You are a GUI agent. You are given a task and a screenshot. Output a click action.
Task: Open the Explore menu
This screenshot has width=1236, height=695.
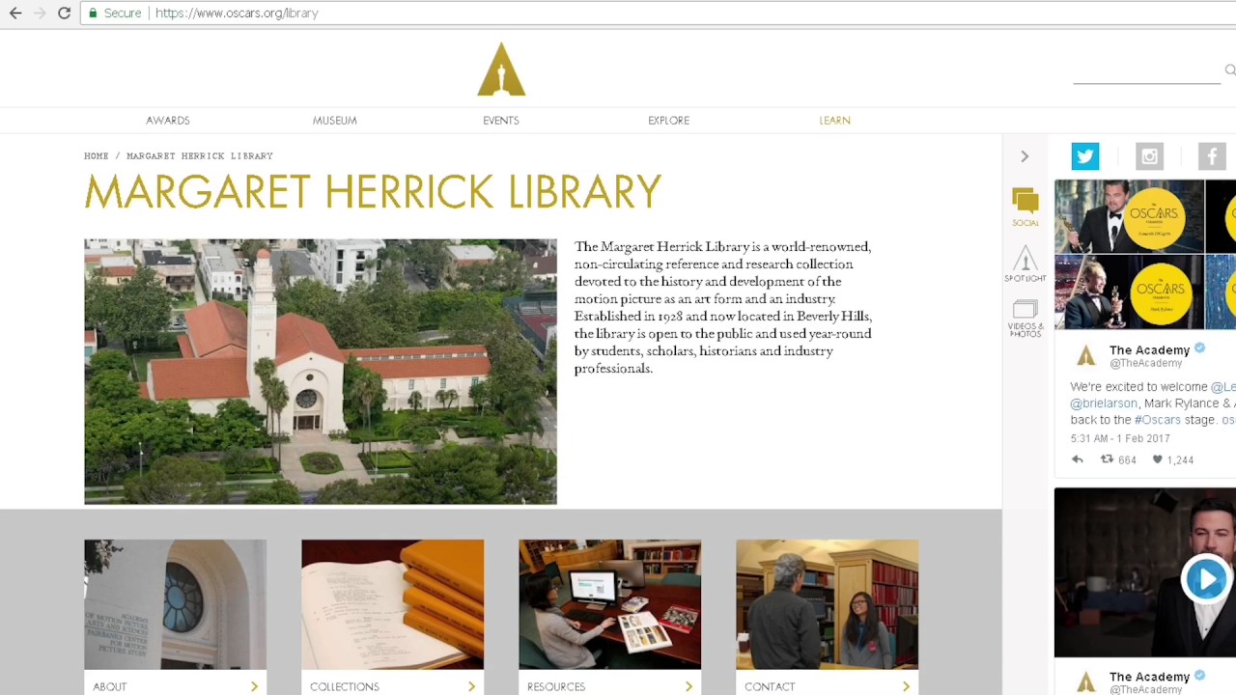(669, 121)
